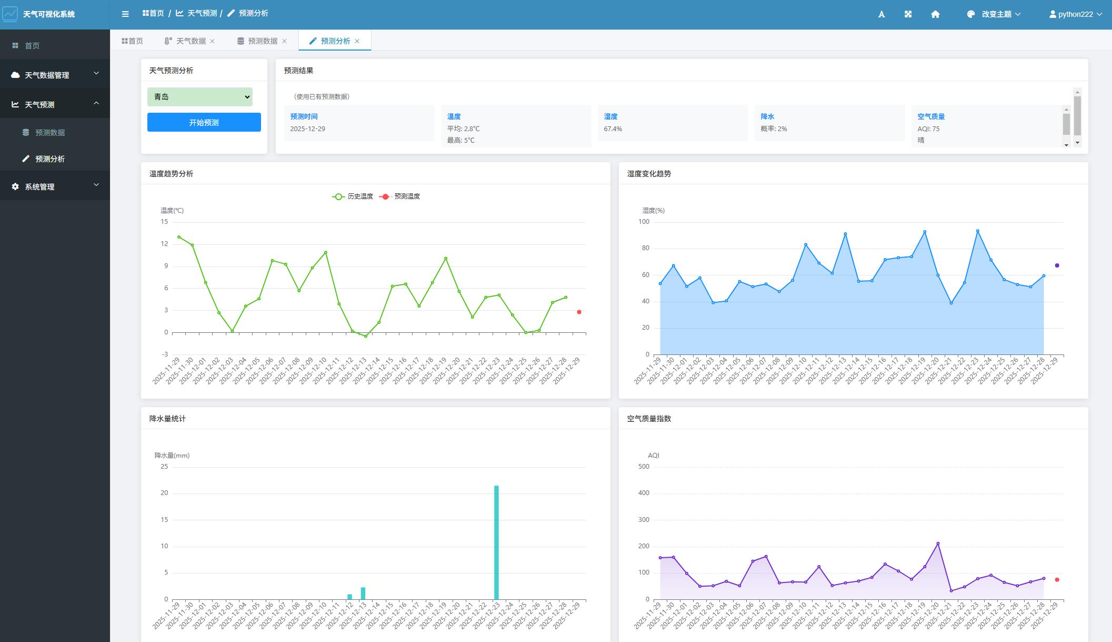Click the app logo chart icon

click(10, 14)
